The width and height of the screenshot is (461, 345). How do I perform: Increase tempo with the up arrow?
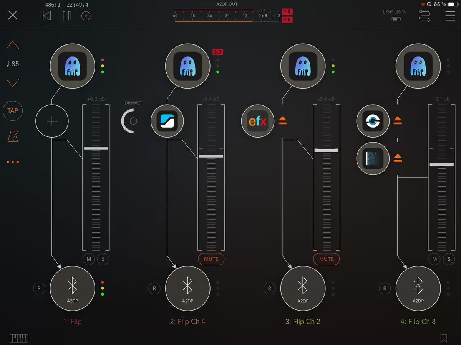[x=13, y=45]
